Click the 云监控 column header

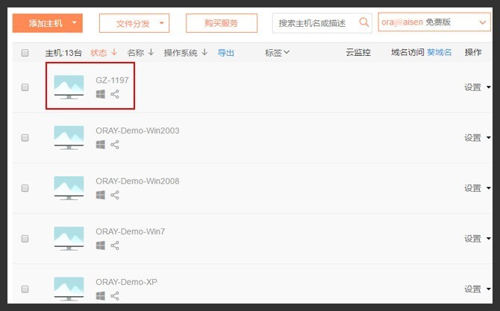pyautogui.click(x=358, y=52)
